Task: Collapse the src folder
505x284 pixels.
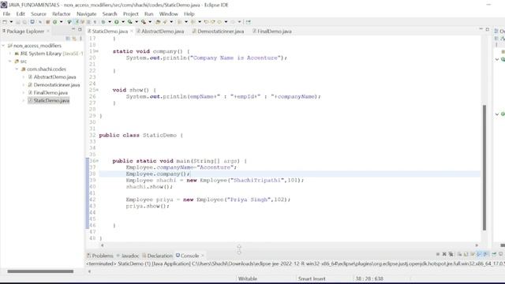Action: (10, 62)
